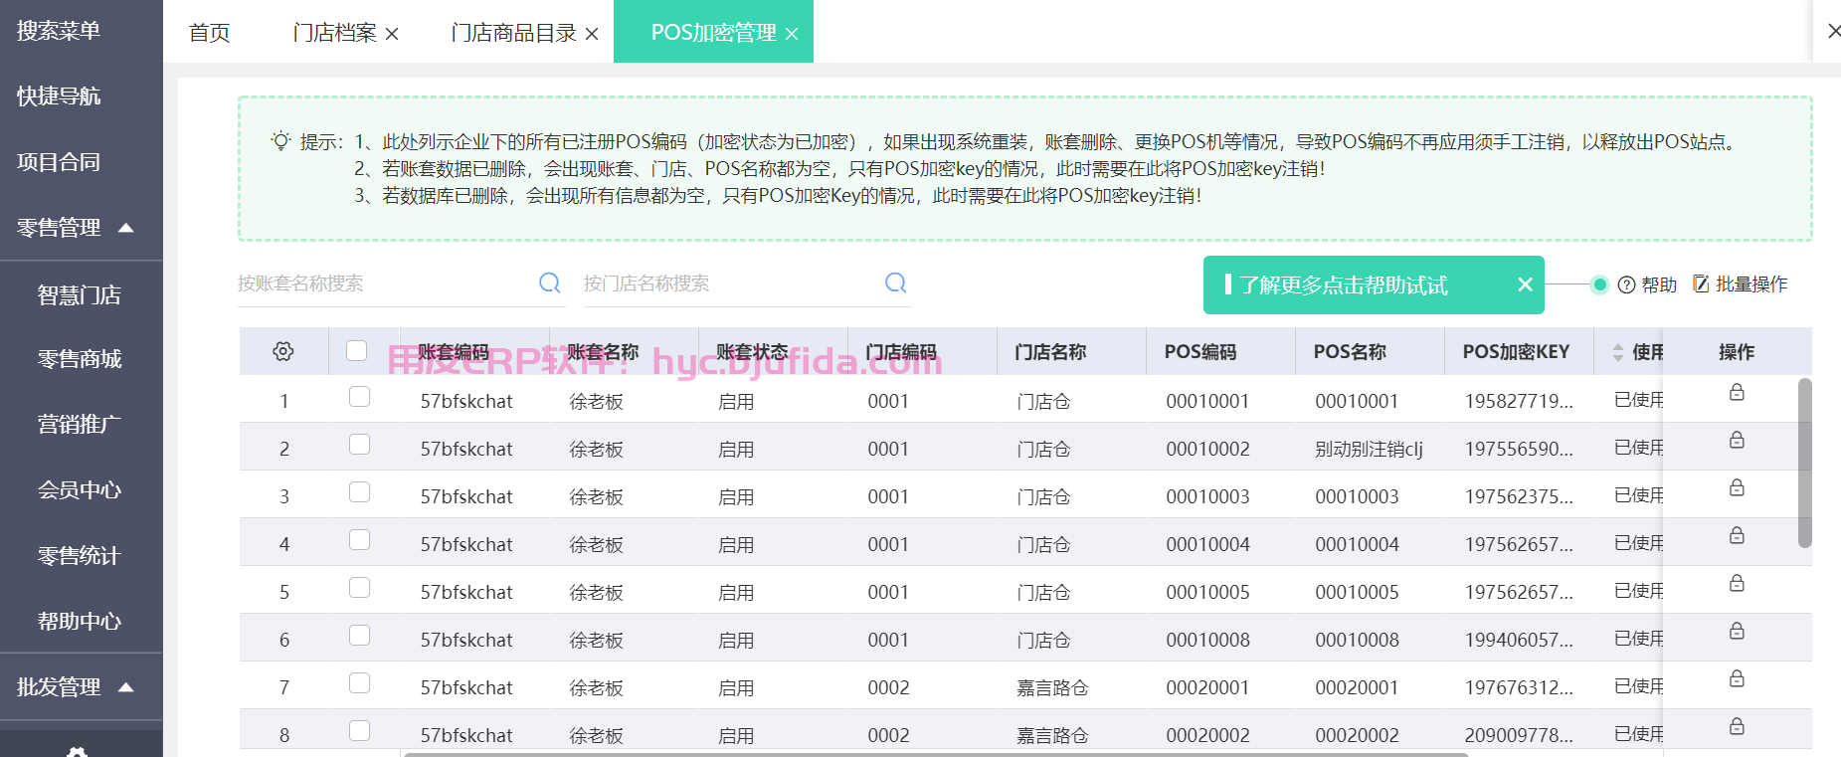The image size is (1841, 757).
Task: Click the search icon for store name
Action: pyautogui.click(x=895, y=283)
